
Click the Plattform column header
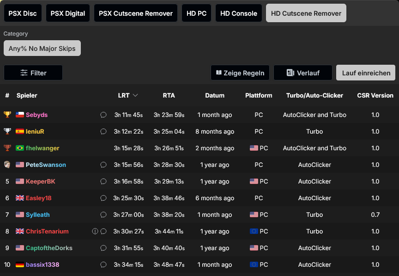[x=259, y=95]
